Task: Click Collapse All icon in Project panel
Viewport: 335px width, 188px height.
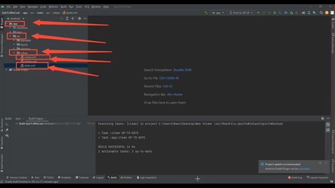Action: tap(73, 19)
